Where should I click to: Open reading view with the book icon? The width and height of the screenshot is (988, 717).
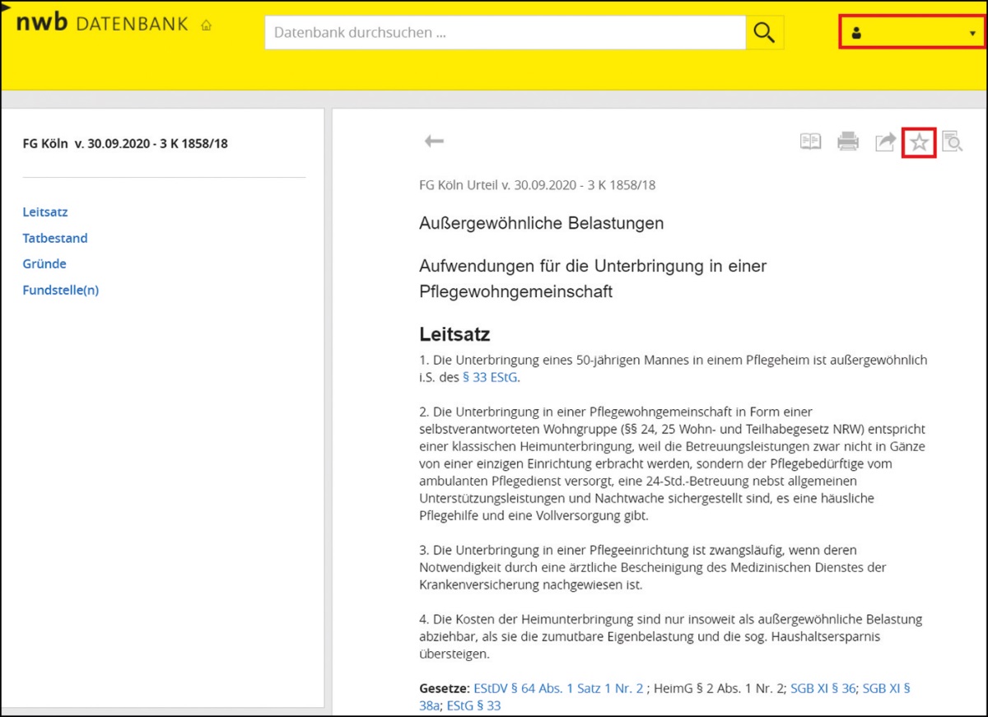810,142
